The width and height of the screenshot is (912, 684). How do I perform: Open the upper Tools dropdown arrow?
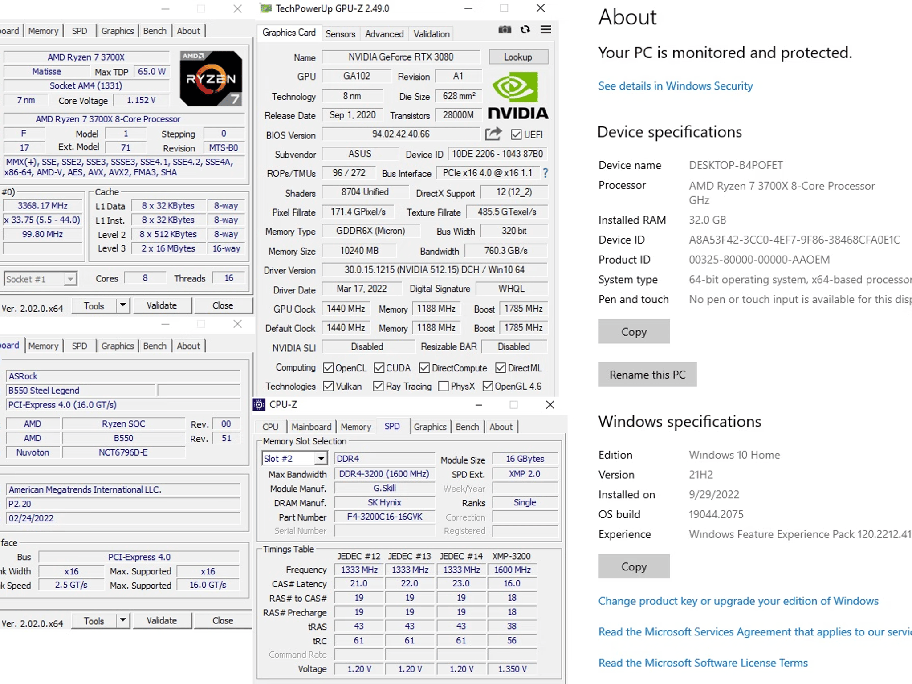click(123, 305)
